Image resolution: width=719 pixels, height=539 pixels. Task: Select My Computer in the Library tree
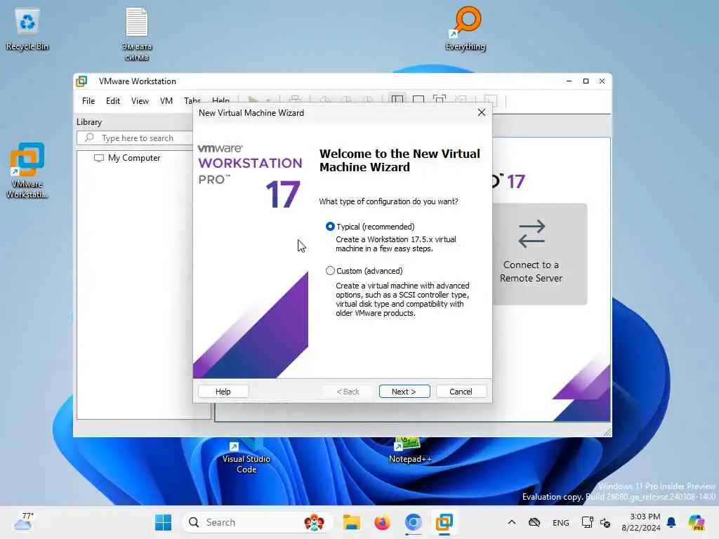pos(134,158)
